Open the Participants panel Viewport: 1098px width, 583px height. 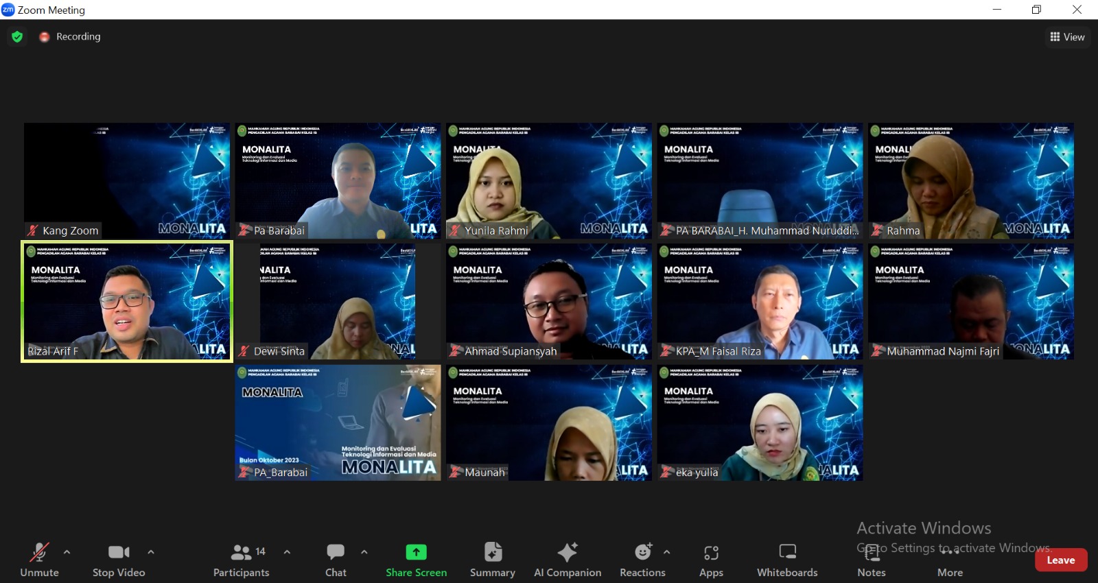[241, 559]
